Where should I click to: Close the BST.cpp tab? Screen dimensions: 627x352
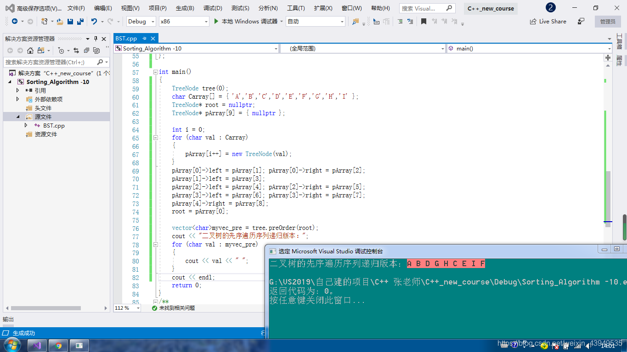[153, 39]
